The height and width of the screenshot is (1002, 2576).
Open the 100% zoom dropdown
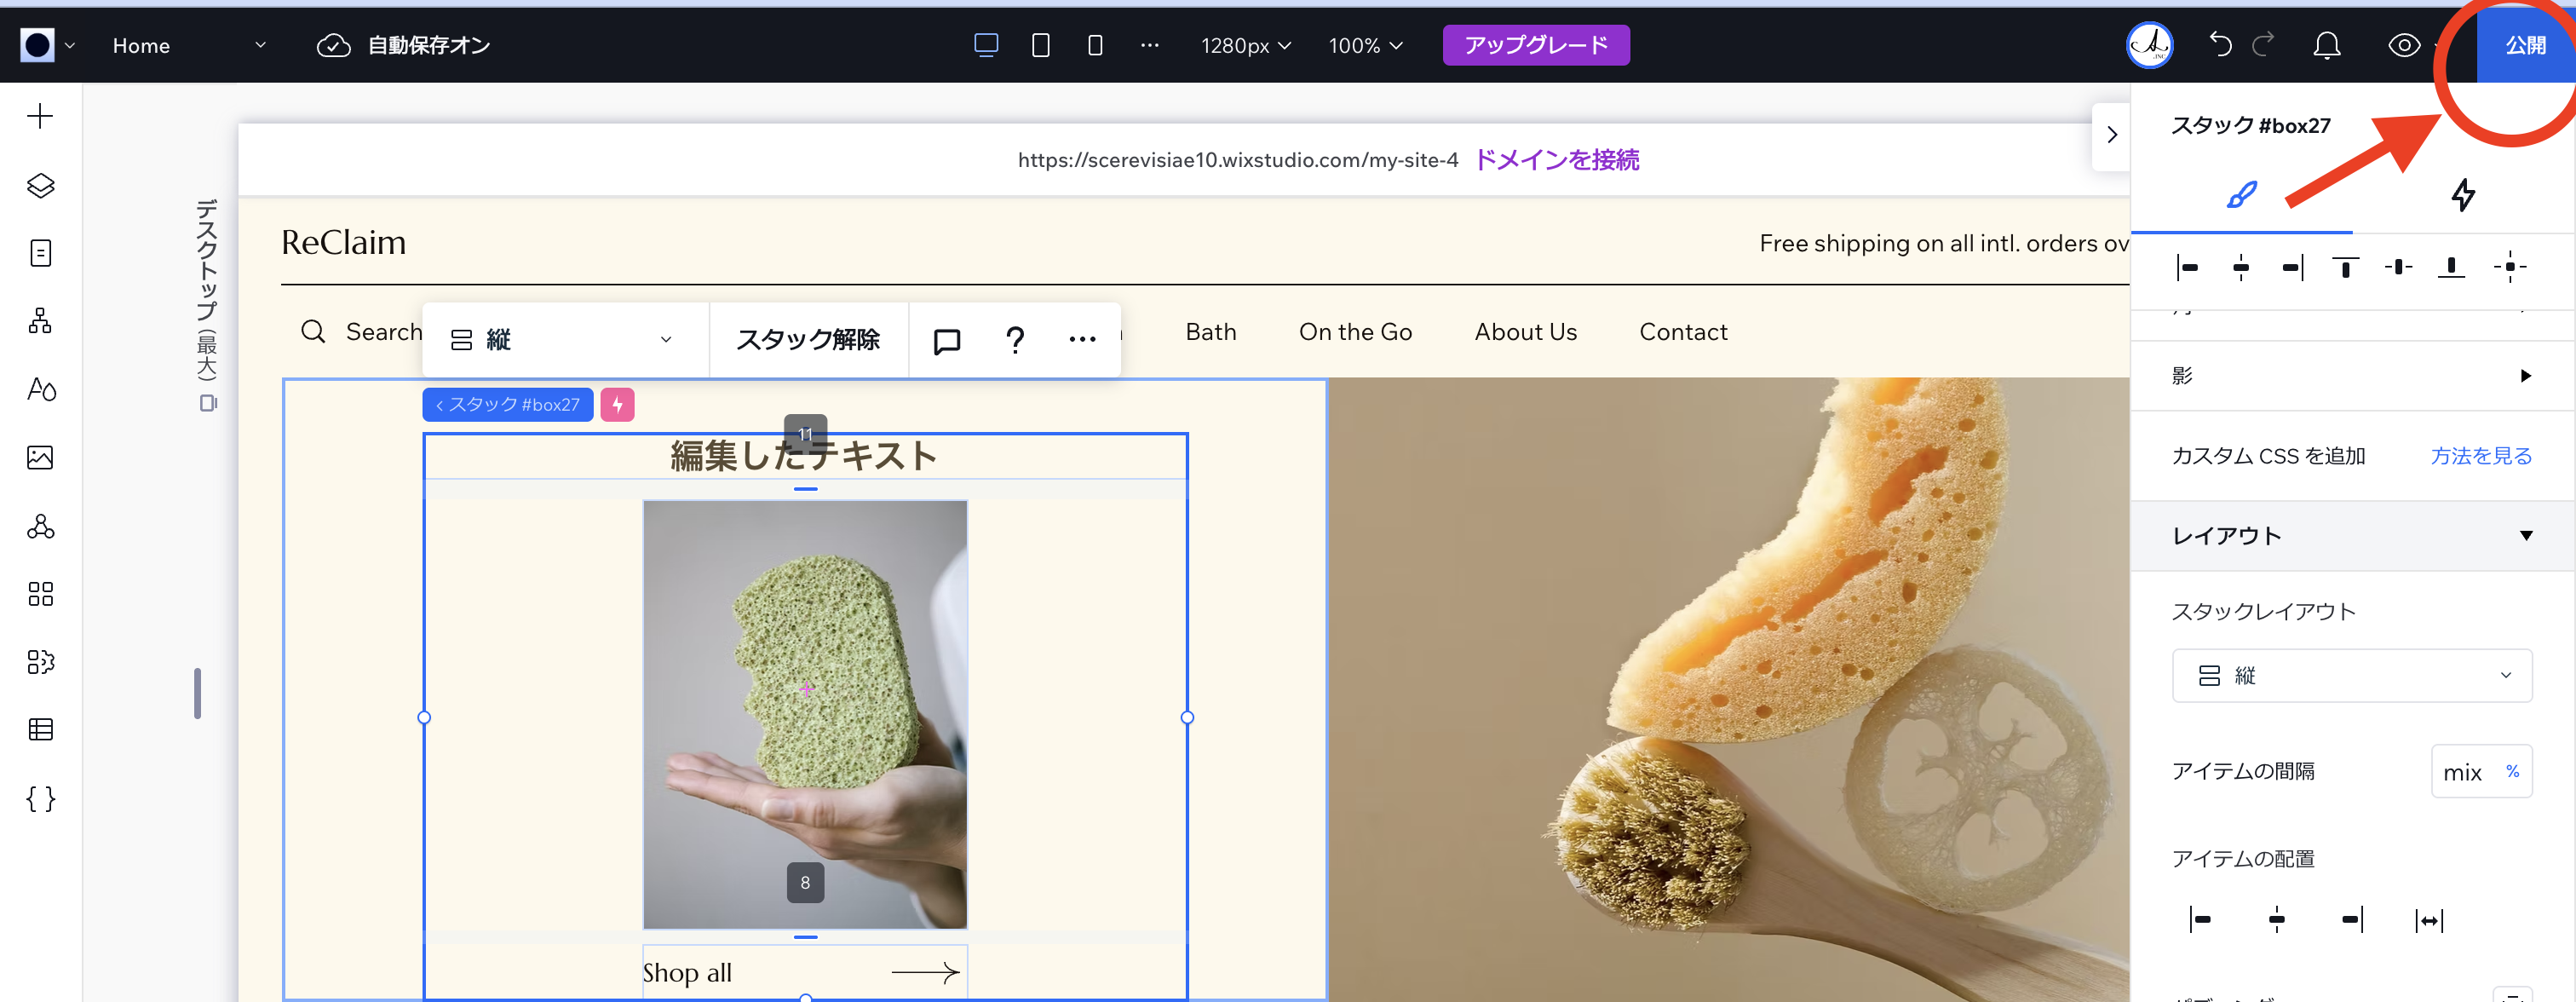tap(1365, 45)
